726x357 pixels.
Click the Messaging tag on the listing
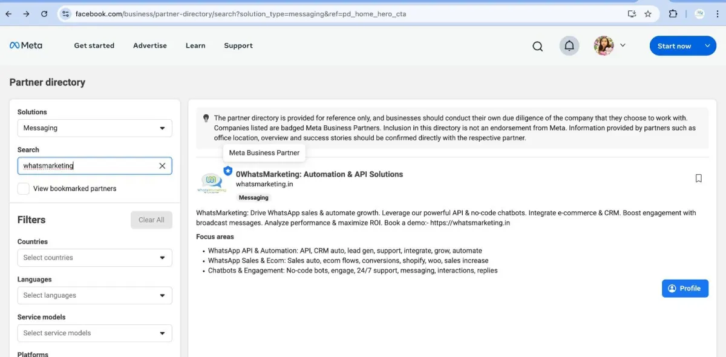(x=253, y=197)
